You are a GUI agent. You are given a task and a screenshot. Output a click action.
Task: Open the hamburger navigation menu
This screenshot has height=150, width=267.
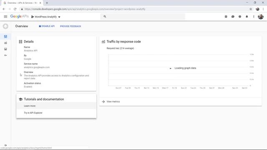(5, 17)
